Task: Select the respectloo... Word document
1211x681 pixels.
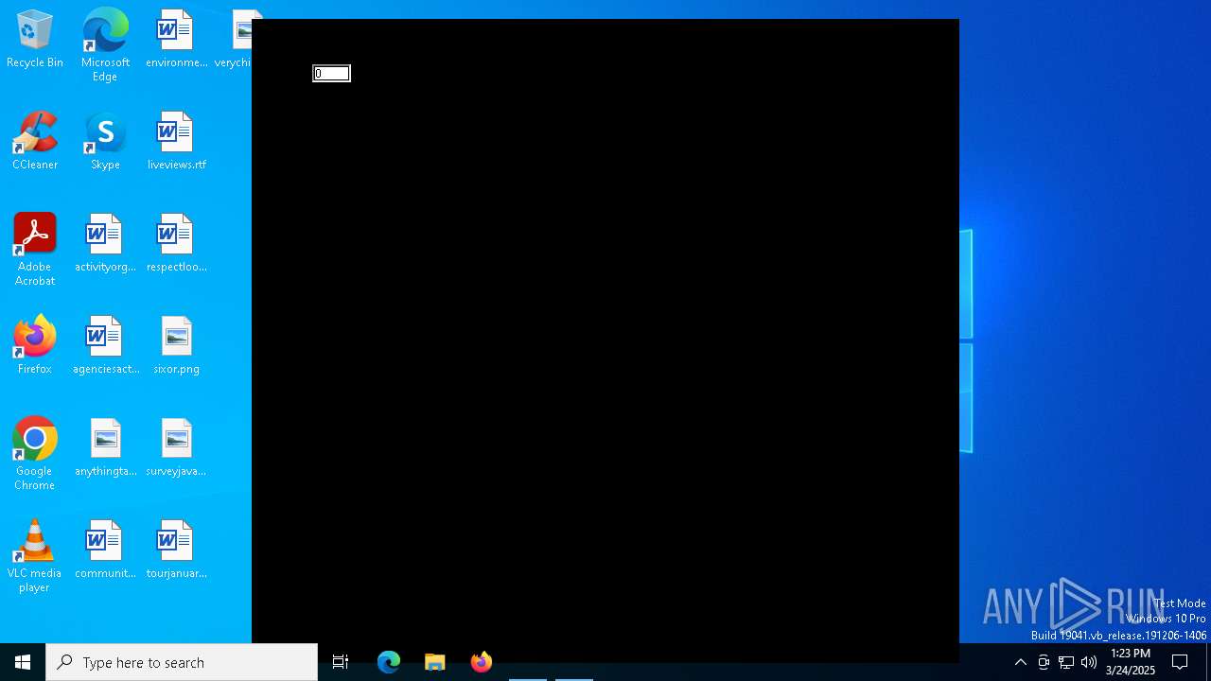Action: tap(176, 244)
